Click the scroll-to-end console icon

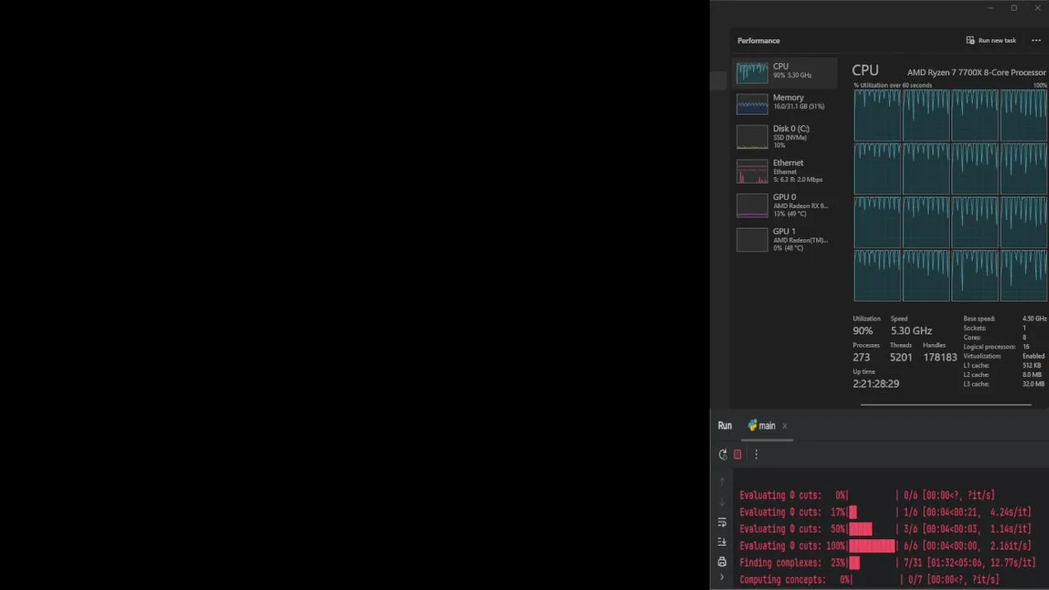(722, 542)
